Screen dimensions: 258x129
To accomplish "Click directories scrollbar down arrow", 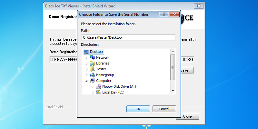I will (x=173, y=91).
